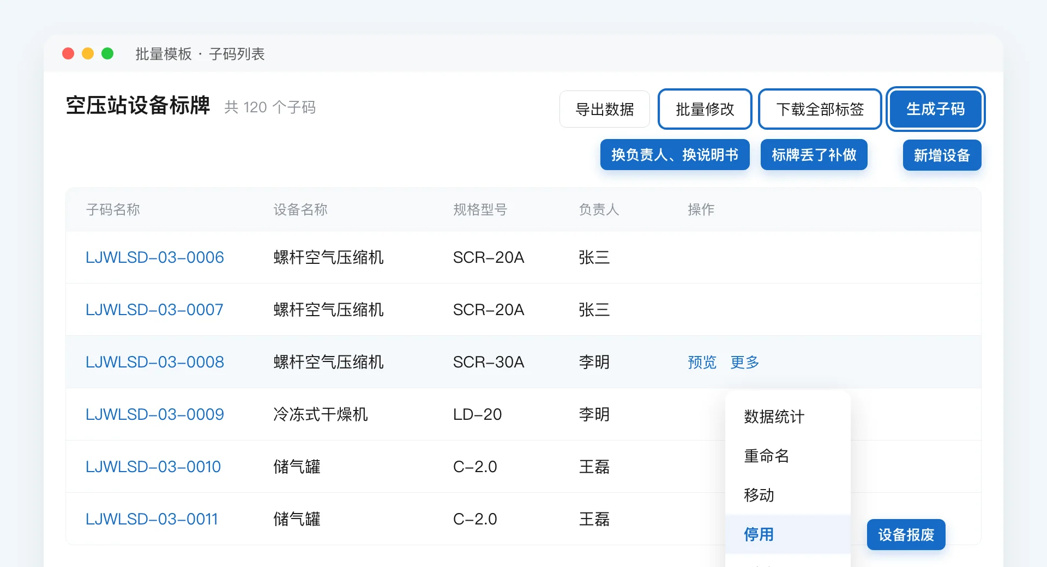
Task: Open sub-code LJWLSD-03-0009
Action: (x=155, y=414)
